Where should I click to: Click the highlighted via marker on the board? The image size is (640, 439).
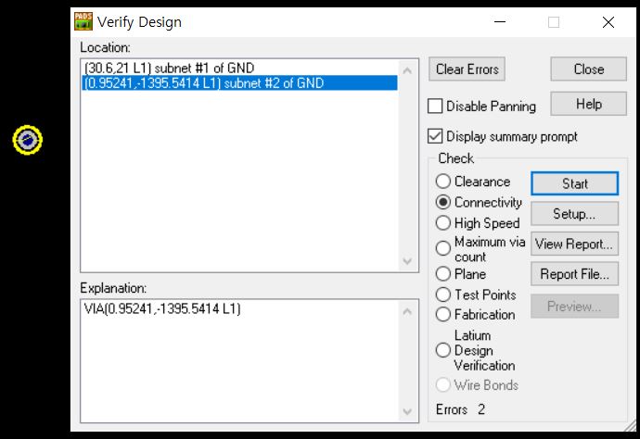tap(28, 140)
